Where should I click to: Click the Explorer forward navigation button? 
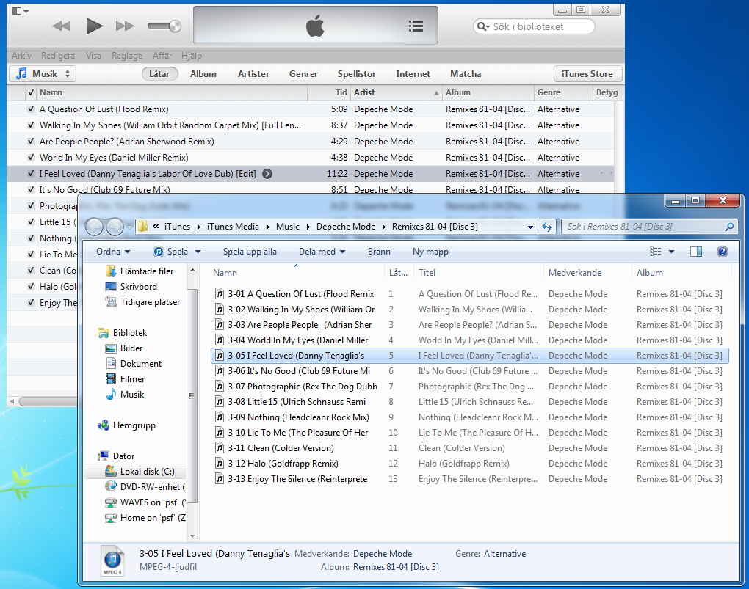[x=115, y=227]
